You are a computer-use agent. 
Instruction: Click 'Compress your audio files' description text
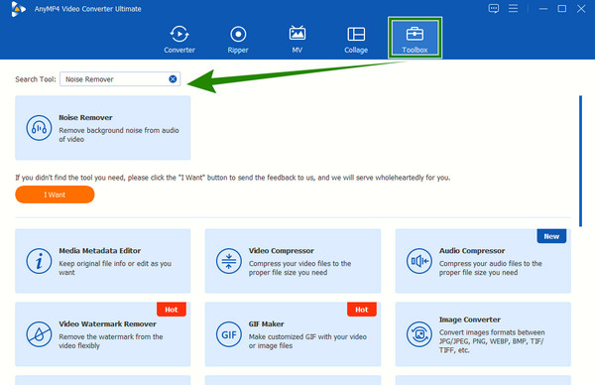(490, 268)
